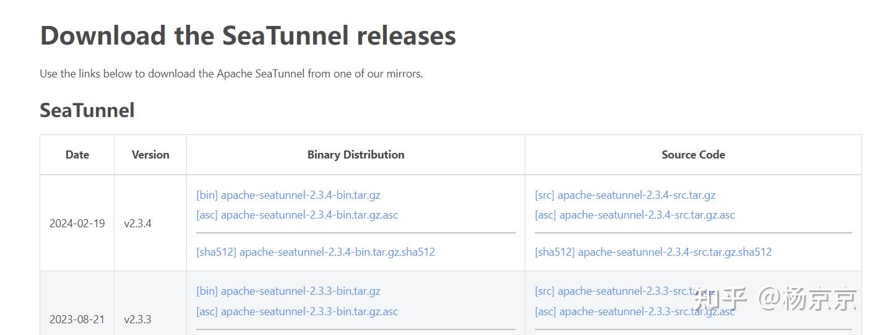Click the Binary Distribution column header
The height and width of the screenshot is (335, 880).
point(356,155)
